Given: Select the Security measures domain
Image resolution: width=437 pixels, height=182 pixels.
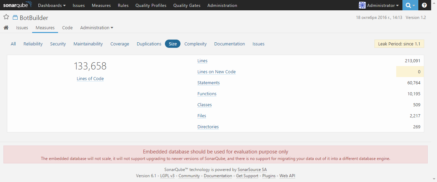Looking at the screenshot, I should click(58, 44).
